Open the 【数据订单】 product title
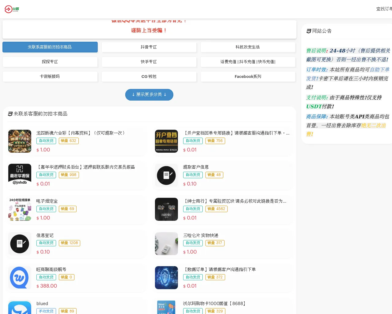Screen dimensions: 392x314 coord(219,269)
